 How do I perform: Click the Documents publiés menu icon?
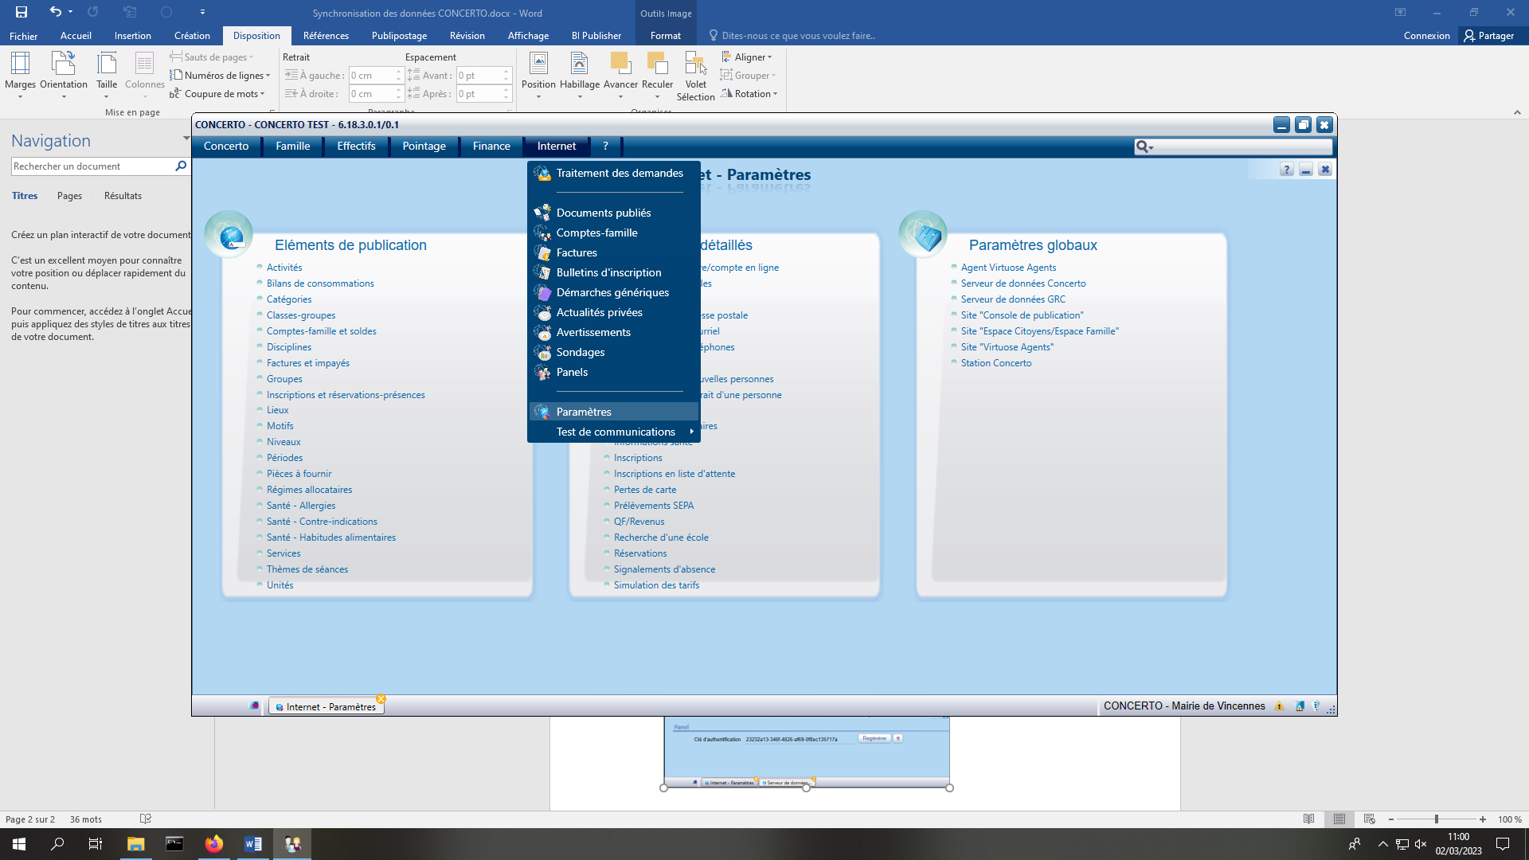pos(542,213)
